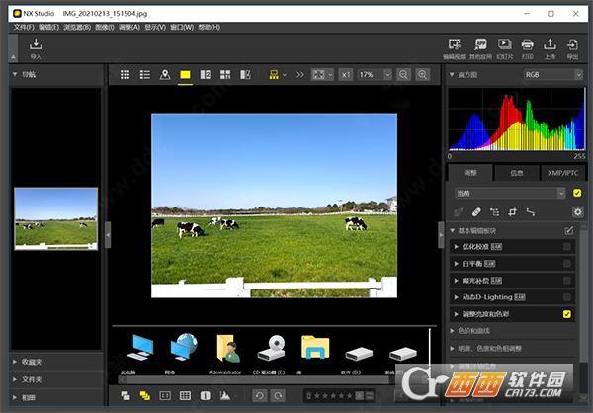Select the Administrator folder in filmstrip
The height and width of the screenshot is (413, 593).
tap(225, 354)
